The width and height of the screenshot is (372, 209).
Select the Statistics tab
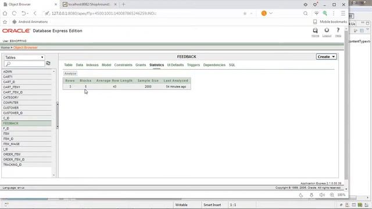(x=156, y=65)
